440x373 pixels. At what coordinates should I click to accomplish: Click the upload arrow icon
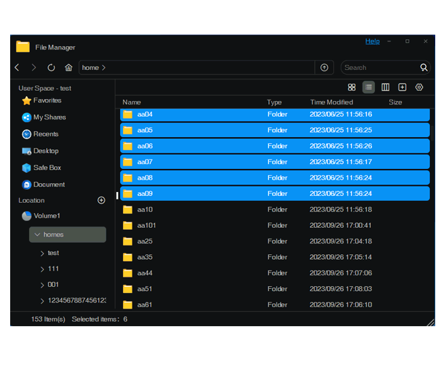click(x=325, y=68)
